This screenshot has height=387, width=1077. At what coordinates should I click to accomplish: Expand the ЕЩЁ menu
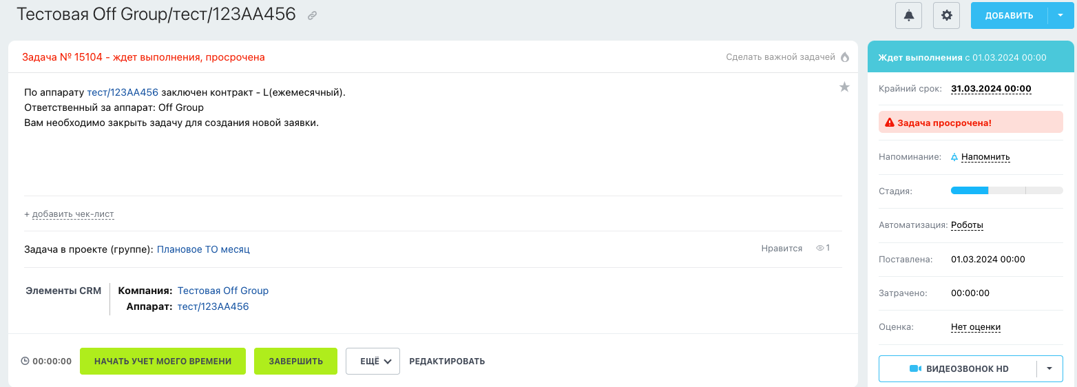[x=373, y=361]
